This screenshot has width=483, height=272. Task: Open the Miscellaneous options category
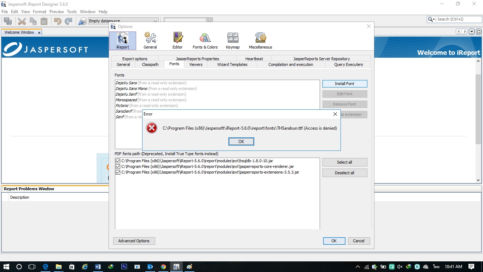[261, 41]
